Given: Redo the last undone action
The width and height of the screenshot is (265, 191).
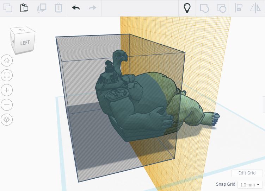Looking at the screenshot, I should coord(92,8).
